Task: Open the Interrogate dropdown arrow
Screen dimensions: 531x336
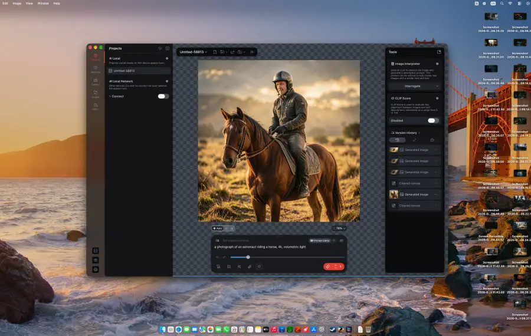Action: tap(437, 86)
